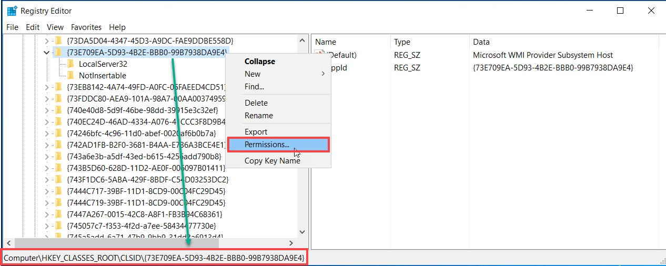Click the tree pane scroll up arrow

[x=302, y=40]
